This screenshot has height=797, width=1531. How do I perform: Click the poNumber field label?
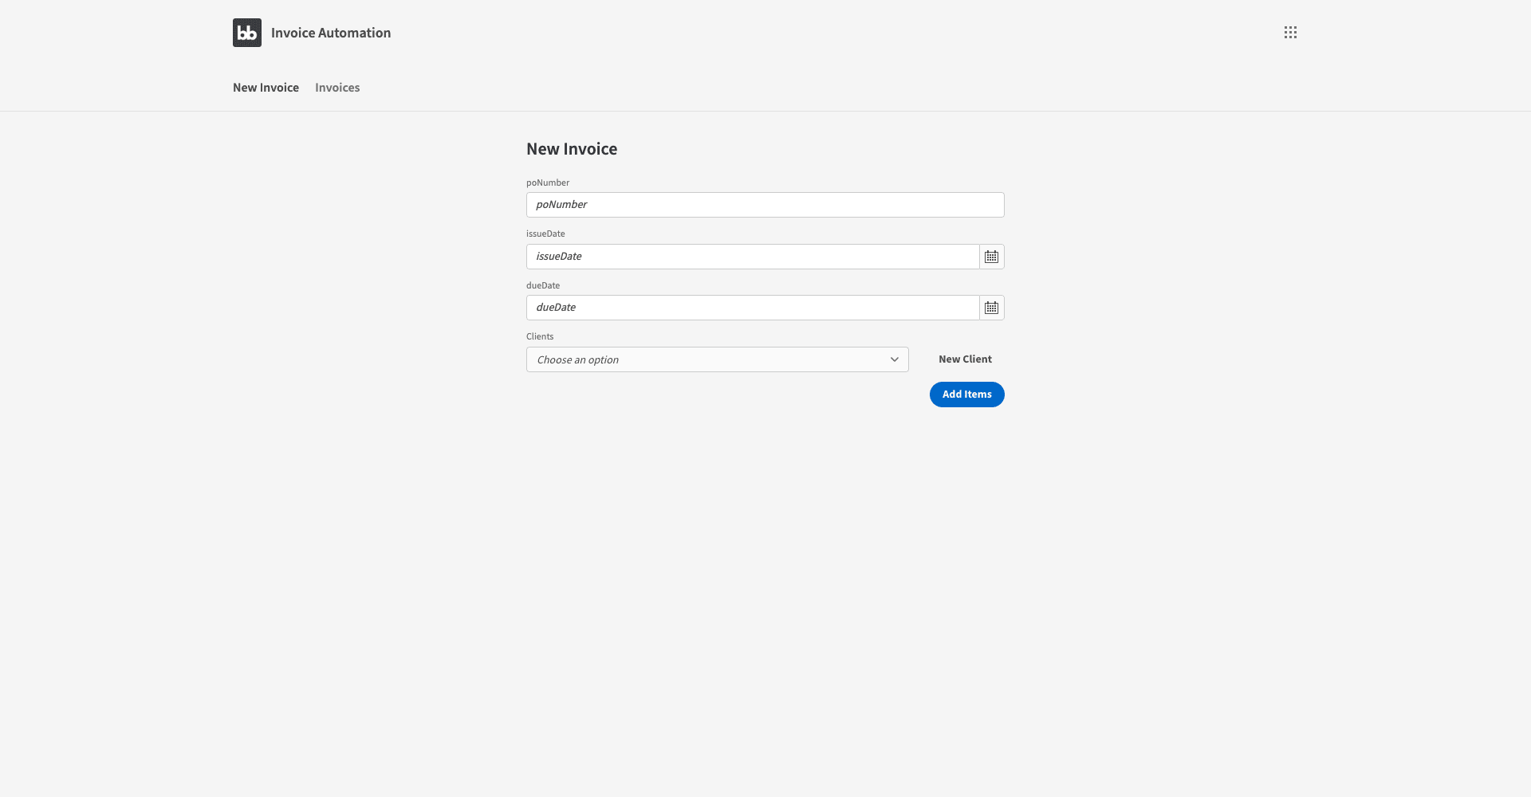coord(548,183)
